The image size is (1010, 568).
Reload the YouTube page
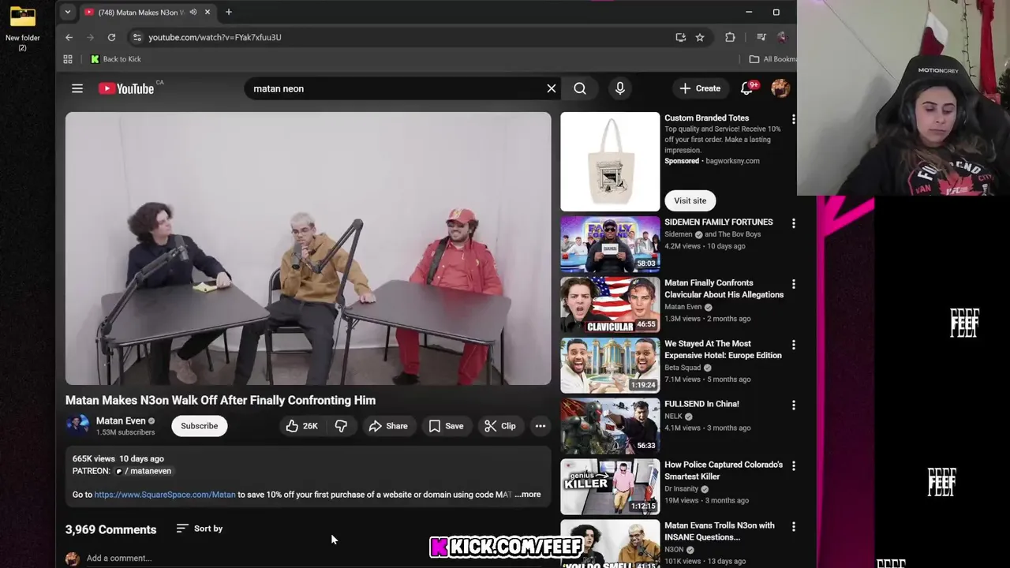pos(111,37)
